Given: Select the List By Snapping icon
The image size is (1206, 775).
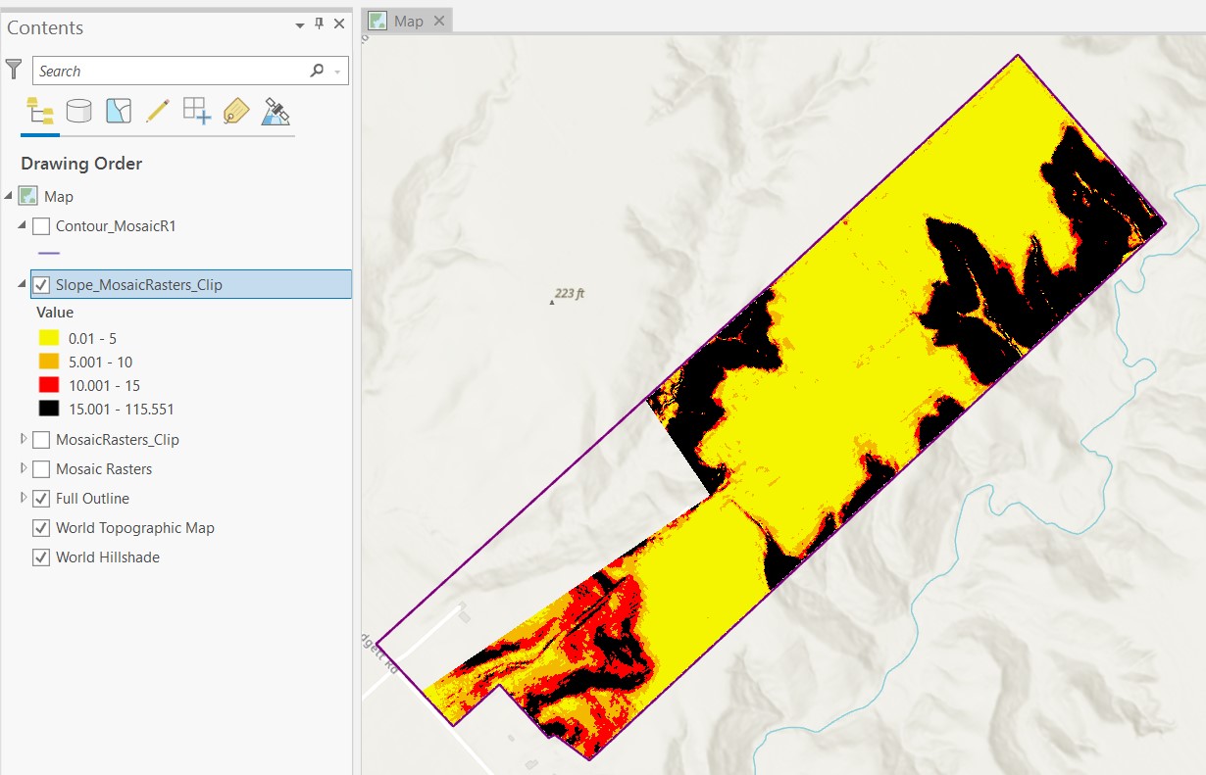Looking at the screenshot, I should [x=197, y=111].
